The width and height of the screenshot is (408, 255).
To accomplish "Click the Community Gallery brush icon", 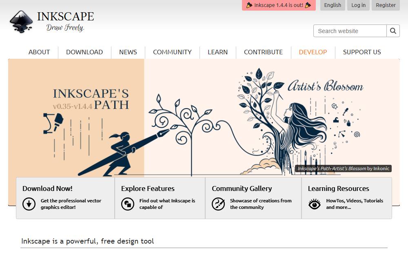I will pyautogui.click(x=218, y=204).
